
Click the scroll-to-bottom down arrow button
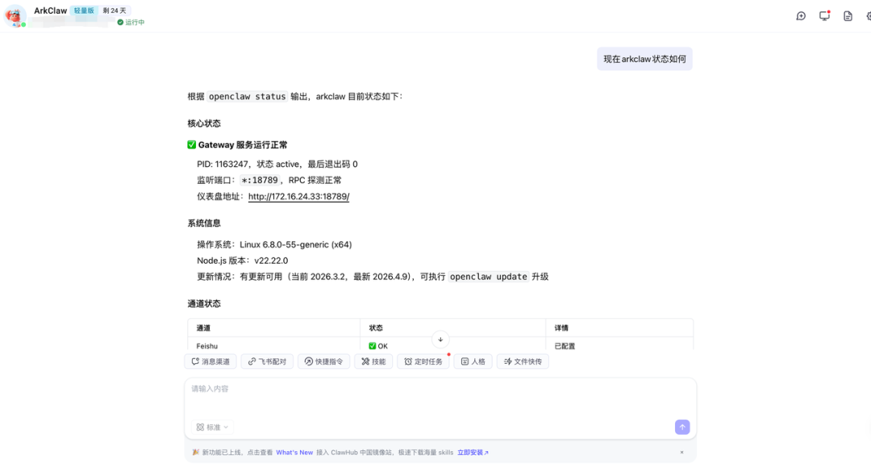pyautogui.click(x=440, y=339)
